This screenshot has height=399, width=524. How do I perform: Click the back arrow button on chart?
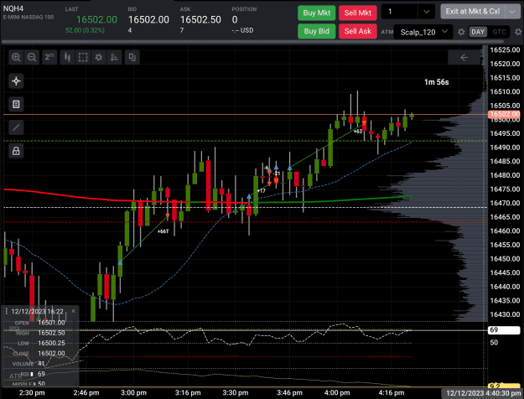coord(464,58)
